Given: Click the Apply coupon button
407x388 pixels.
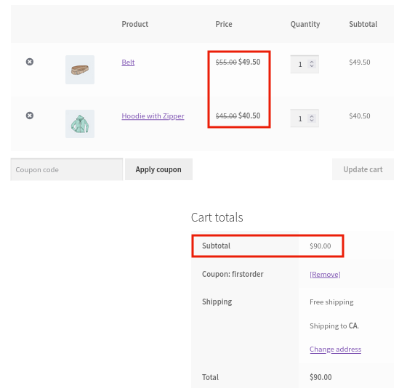Looking at the screenshot, I should point(158,169).
